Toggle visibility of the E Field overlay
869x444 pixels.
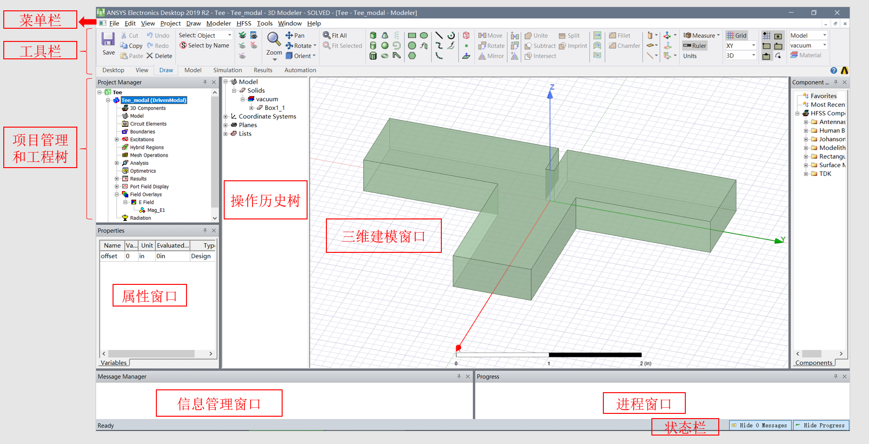click(x=133, y=202)
